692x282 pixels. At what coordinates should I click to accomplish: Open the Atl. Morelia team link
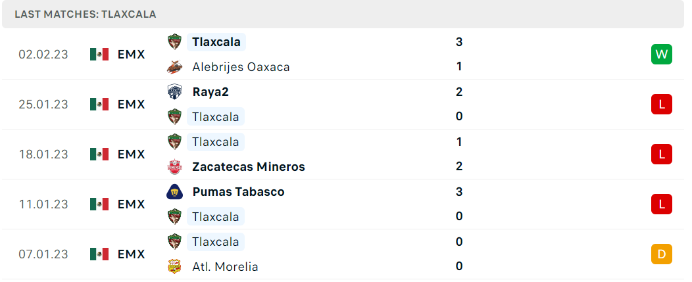pos(225,267)
